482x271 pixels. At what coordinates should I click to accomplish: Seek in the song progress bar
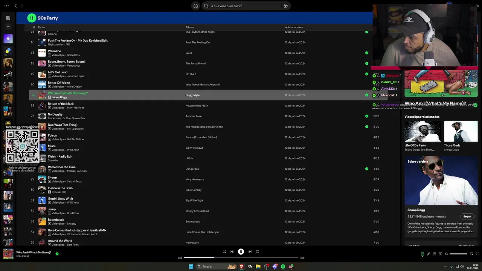pos(241,258)
